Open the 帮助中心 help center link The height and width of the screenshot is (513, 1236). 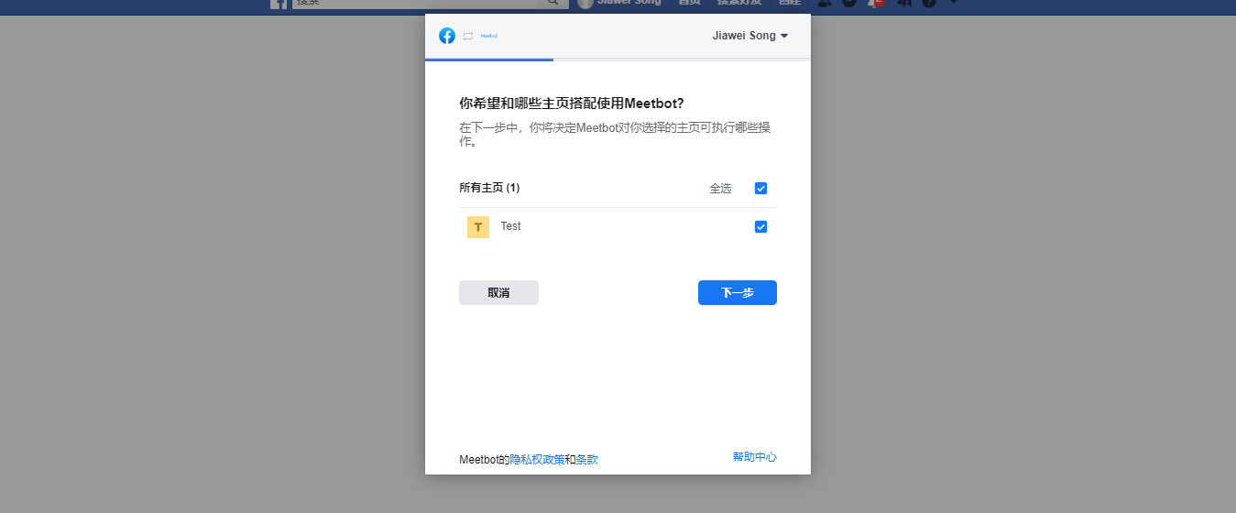coord(755,457)
